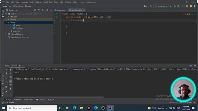Expand the .idea folder
The image size is (198, 111).
[x=9, y=17]
